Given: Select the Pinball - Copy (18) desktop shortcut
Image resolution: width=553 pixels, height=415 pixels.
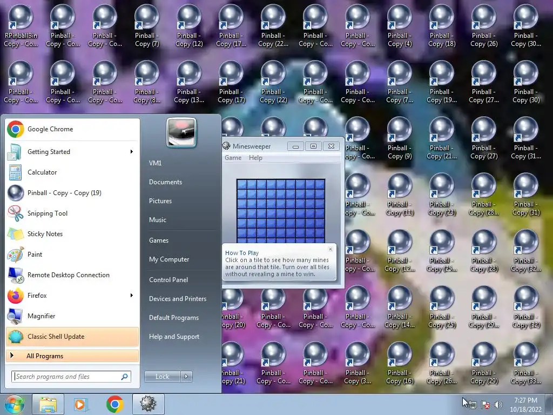Looking at the screenshot, I should click(x=442, y=26).
